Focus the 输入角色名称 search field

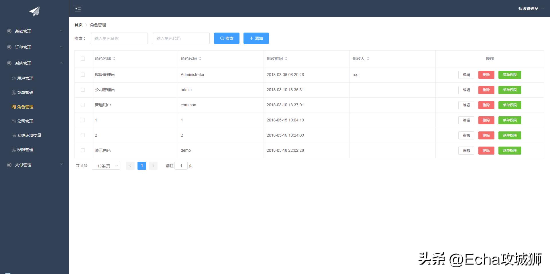point(119,38)
